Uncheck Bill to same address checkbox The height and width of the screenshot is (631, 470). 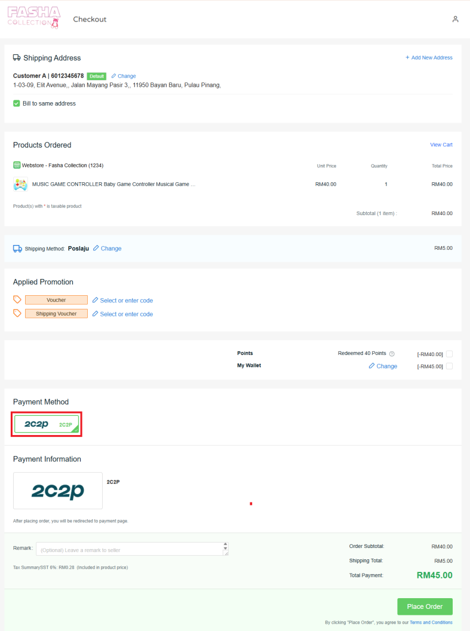17,103
